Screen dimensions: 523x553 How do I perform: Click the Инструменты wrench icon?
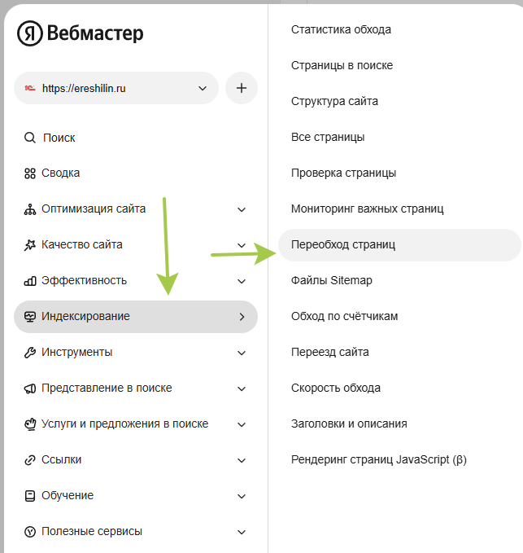tap(30, 353)
